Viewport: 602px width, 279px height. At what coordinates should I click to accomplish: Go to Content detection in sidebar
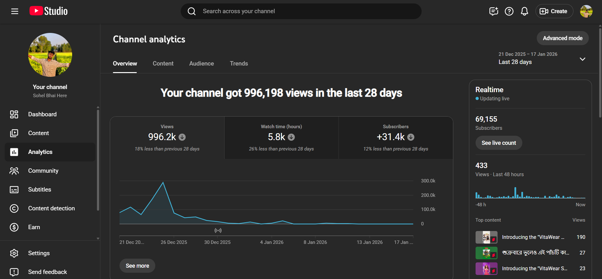(51, 208)
